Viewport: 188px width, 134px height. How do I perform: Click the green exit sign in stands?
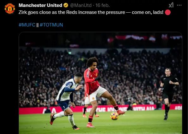point(70,53)
